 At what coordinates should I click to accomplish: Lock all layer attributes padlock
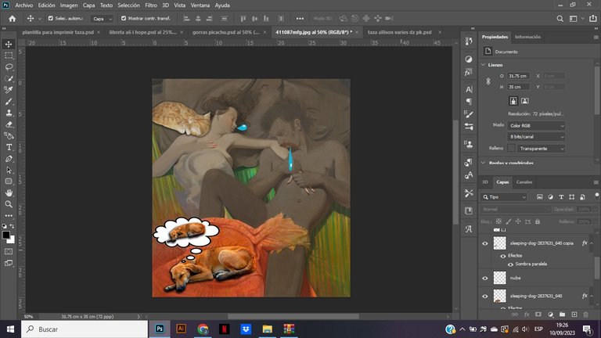click(x=538, y=221)
